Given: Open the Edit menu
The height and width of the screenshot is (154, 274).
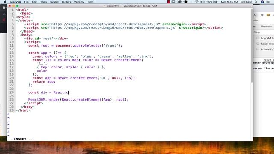Looking at the screenshot, I should point(34,2).
